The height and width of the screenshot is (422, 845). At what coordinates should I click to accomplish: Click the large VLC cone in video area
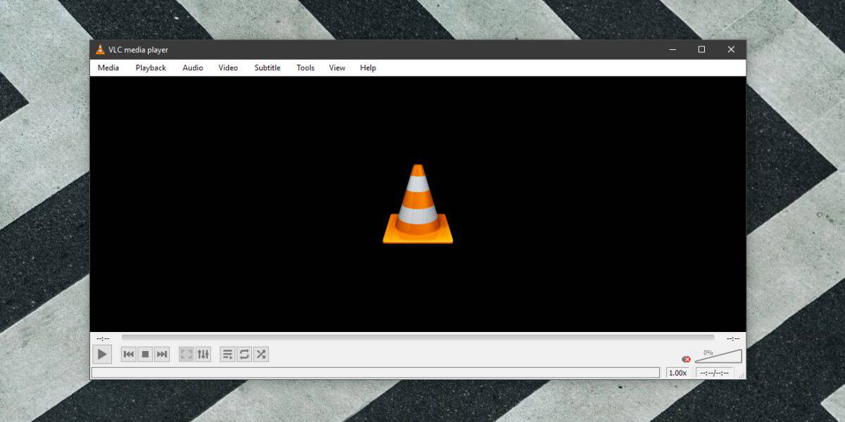tap(418, 204)
